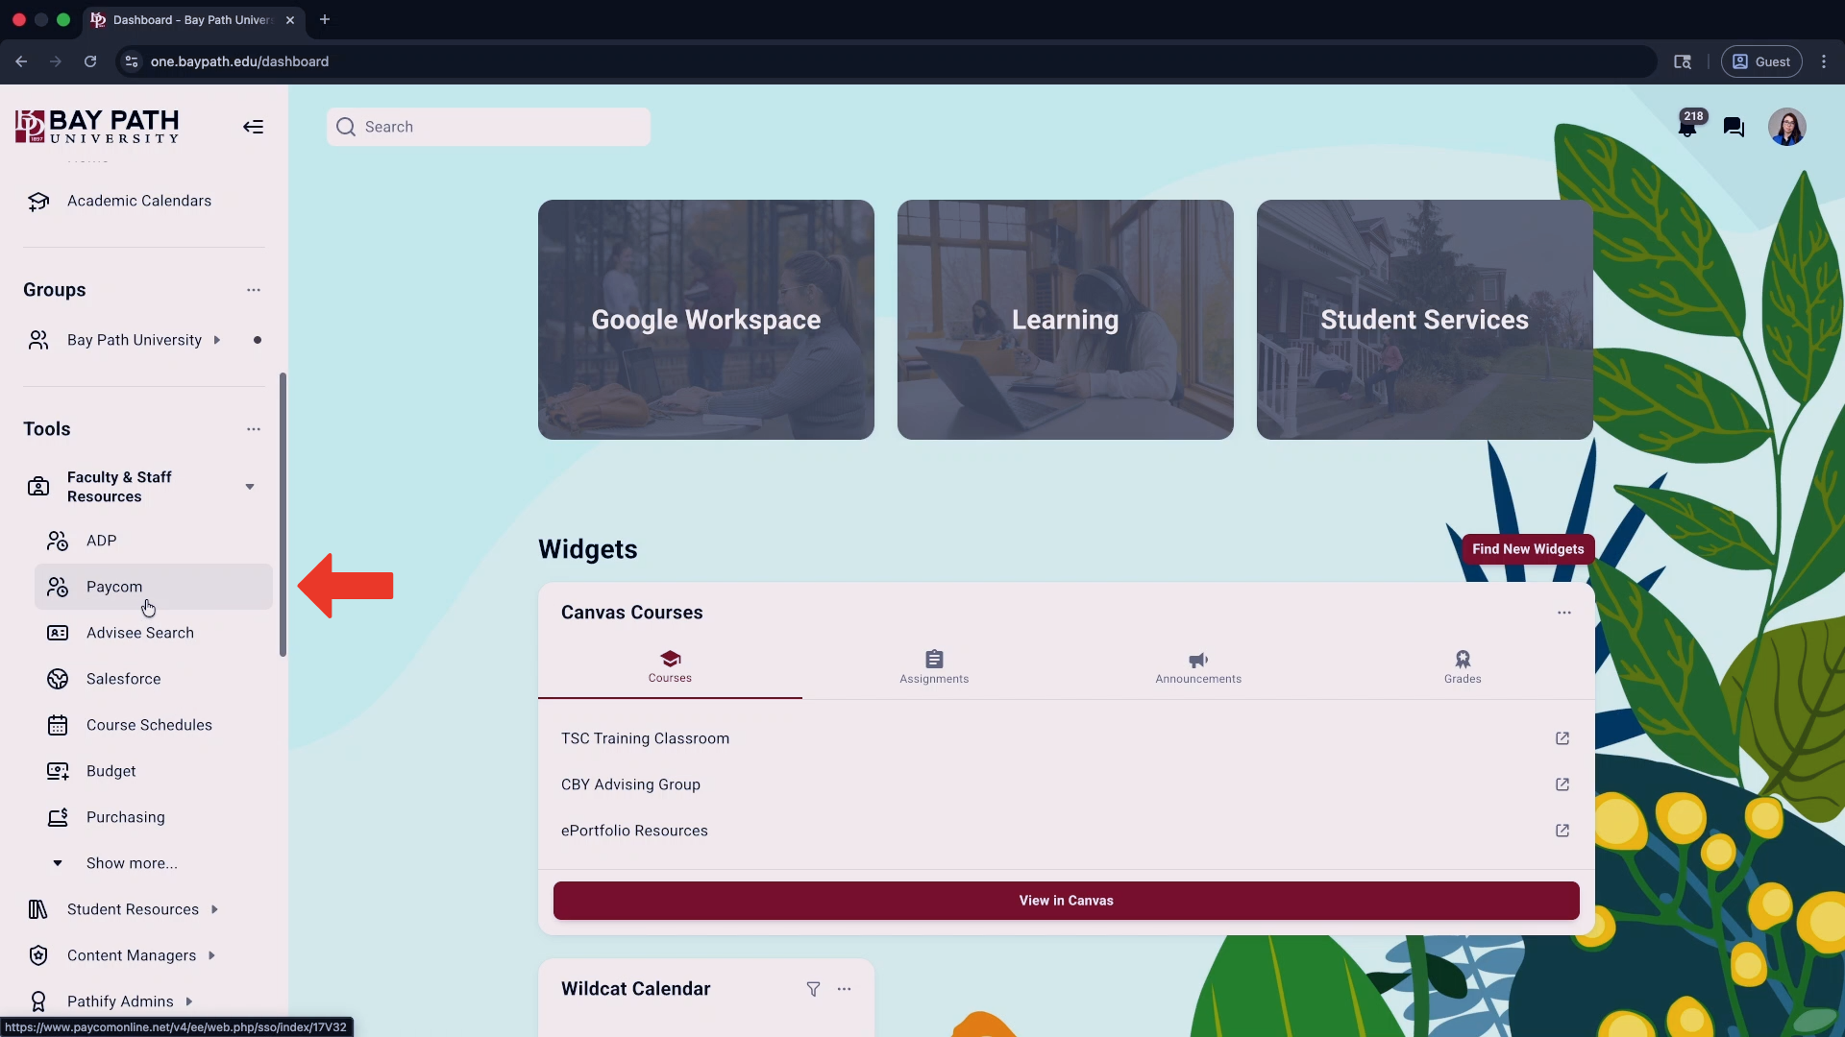Select the Announcements tab

click(1198, 666)
